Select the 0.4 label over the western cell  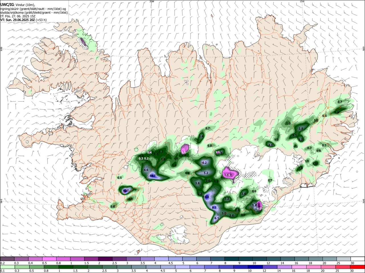[x=149, y=153]
